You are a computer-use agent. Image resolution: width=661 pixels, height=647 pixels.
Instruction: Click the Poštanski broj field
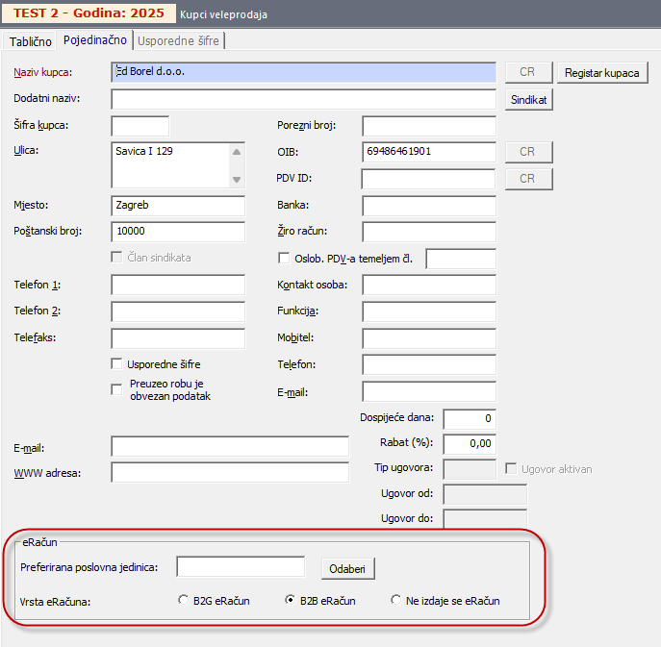point(178,232)
